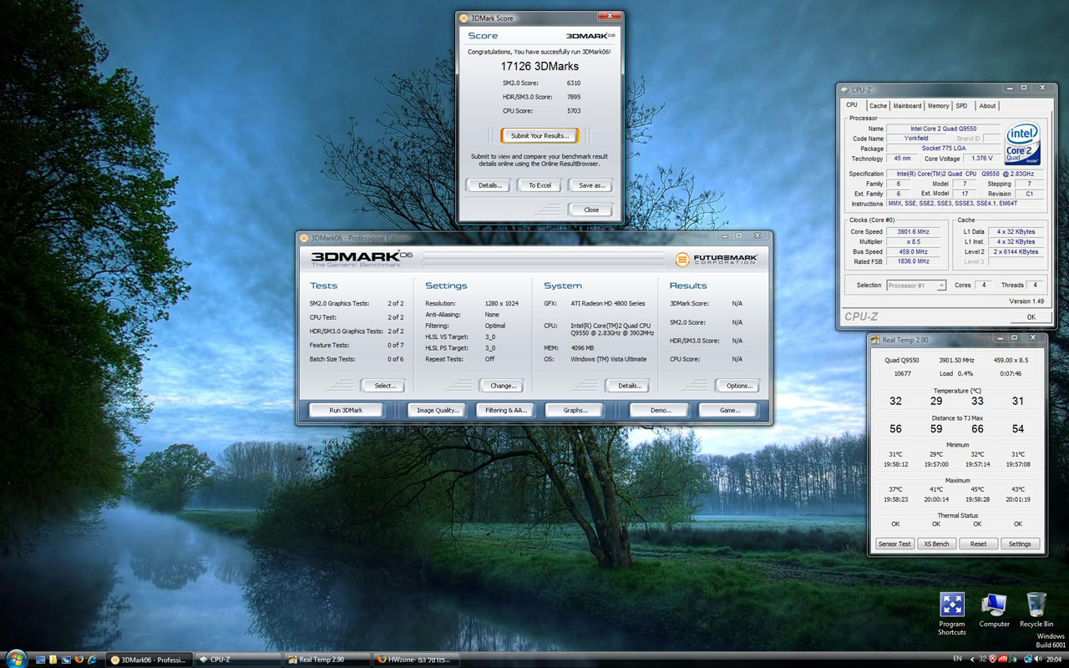Switch to the Memory tab in CPU-Z
The height and width of the screenshot is (668, 1069).
(x=938, y=106)
